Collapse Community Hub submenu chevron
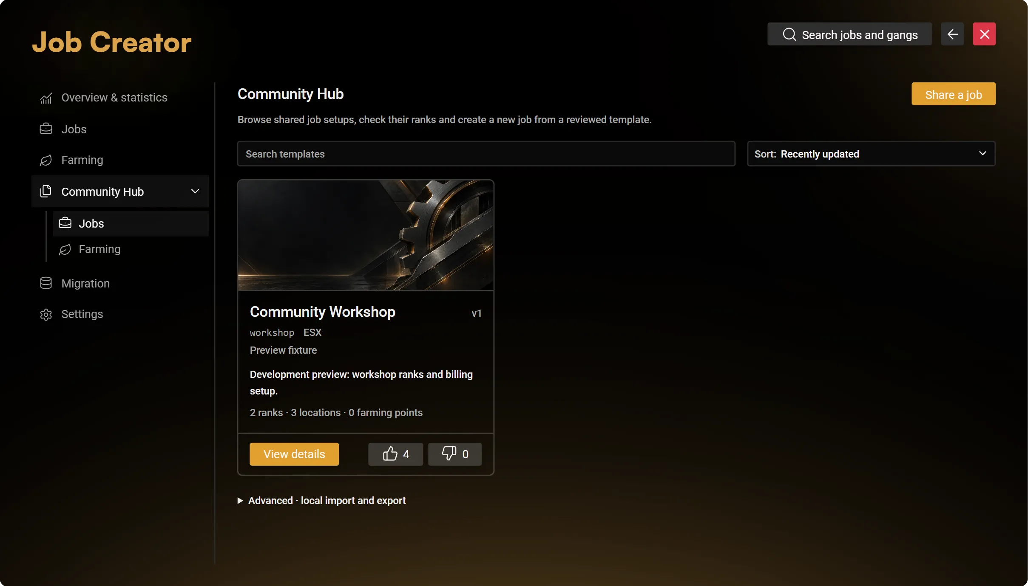This screenshot has height=586, width=1028. point(195,191)
